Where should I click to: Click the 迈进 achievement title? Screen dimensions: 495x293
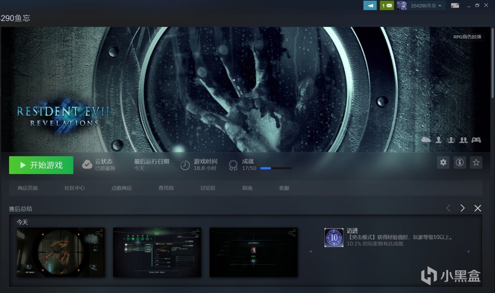tap(352, 231)
